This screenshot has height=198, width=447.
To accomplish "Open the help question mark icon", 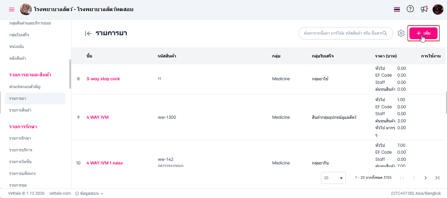I will (x=410, y=9).
